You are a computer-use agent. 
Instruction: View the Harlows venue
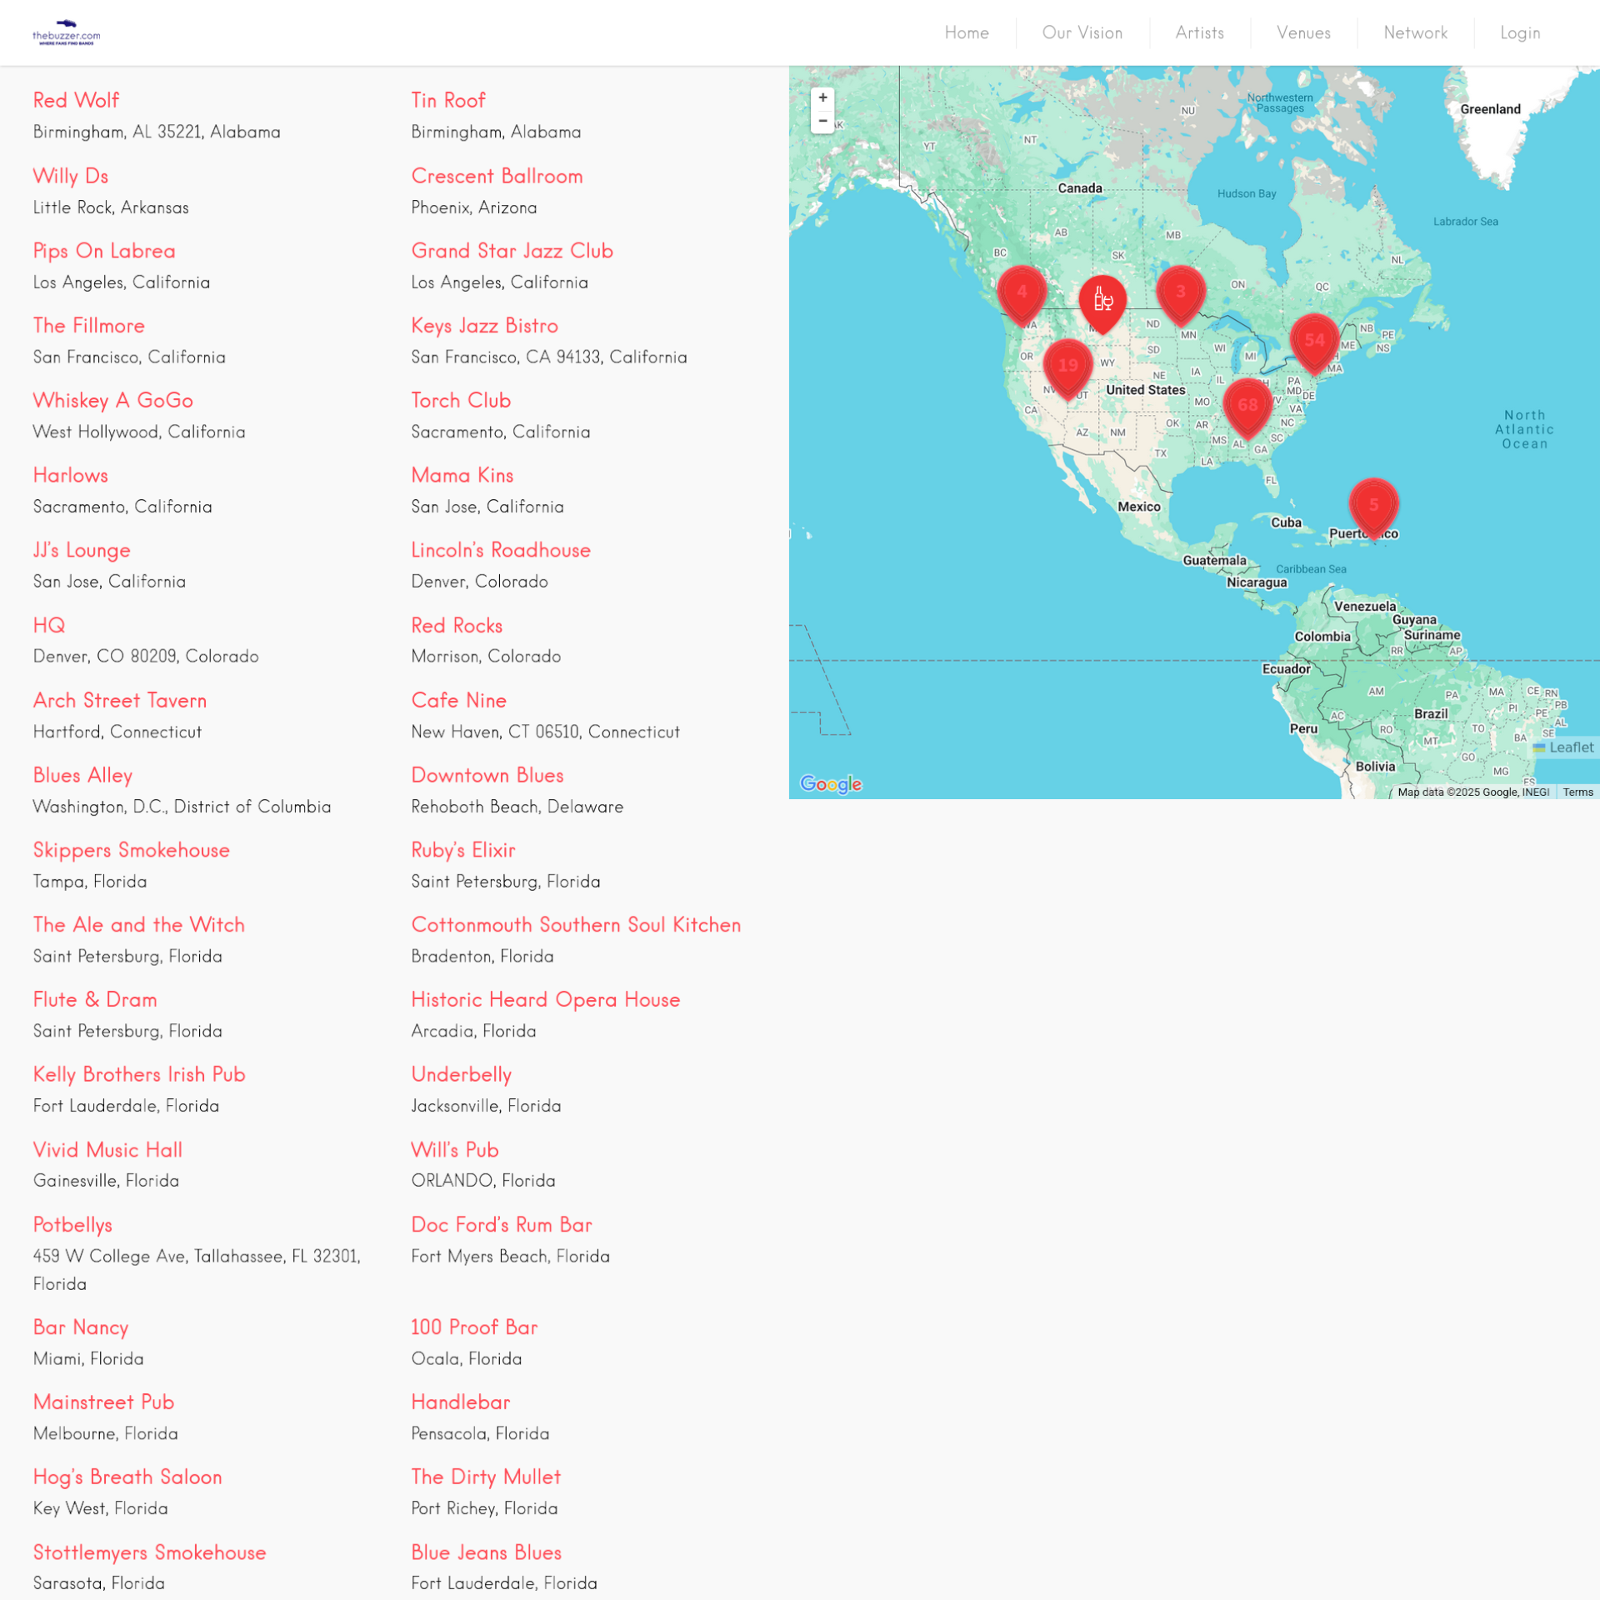(71, 476)
